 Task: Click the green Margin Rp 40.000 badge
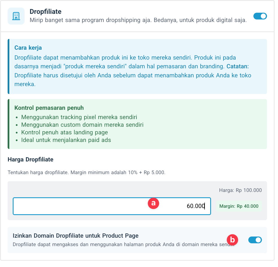(x=239, y=206)
